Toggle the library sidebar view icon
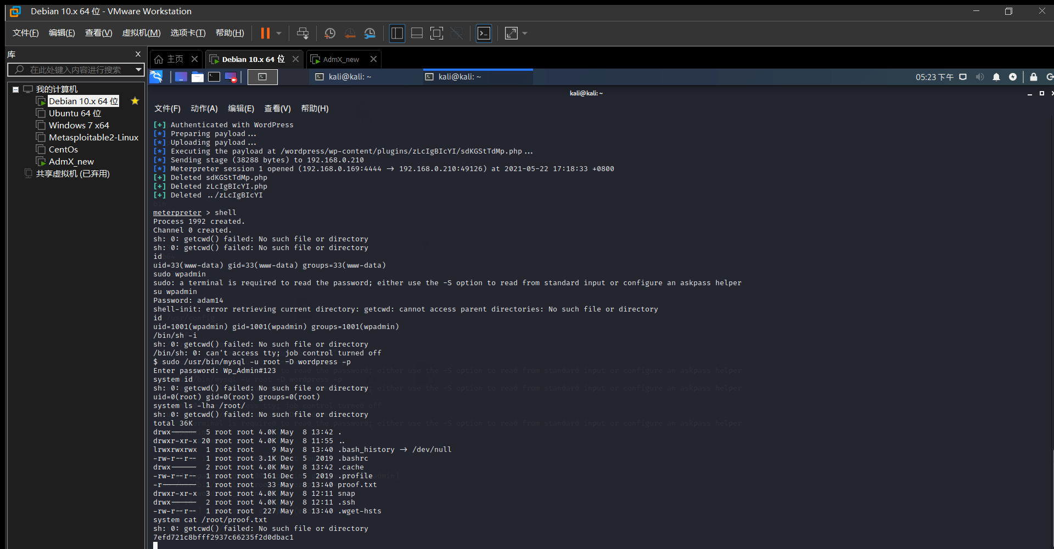Image resolution: width=1054 pixels, height=549 pixels. (397, 33)
